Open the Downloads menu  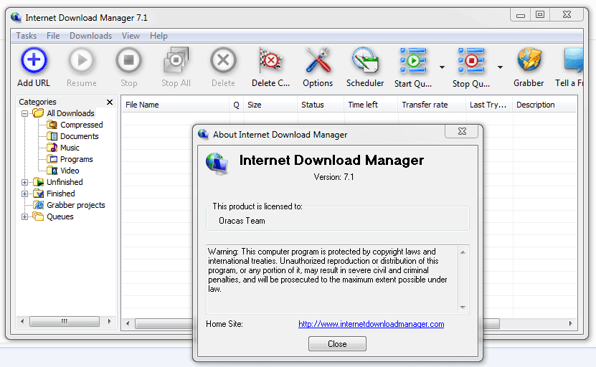[x=90, y=36]
